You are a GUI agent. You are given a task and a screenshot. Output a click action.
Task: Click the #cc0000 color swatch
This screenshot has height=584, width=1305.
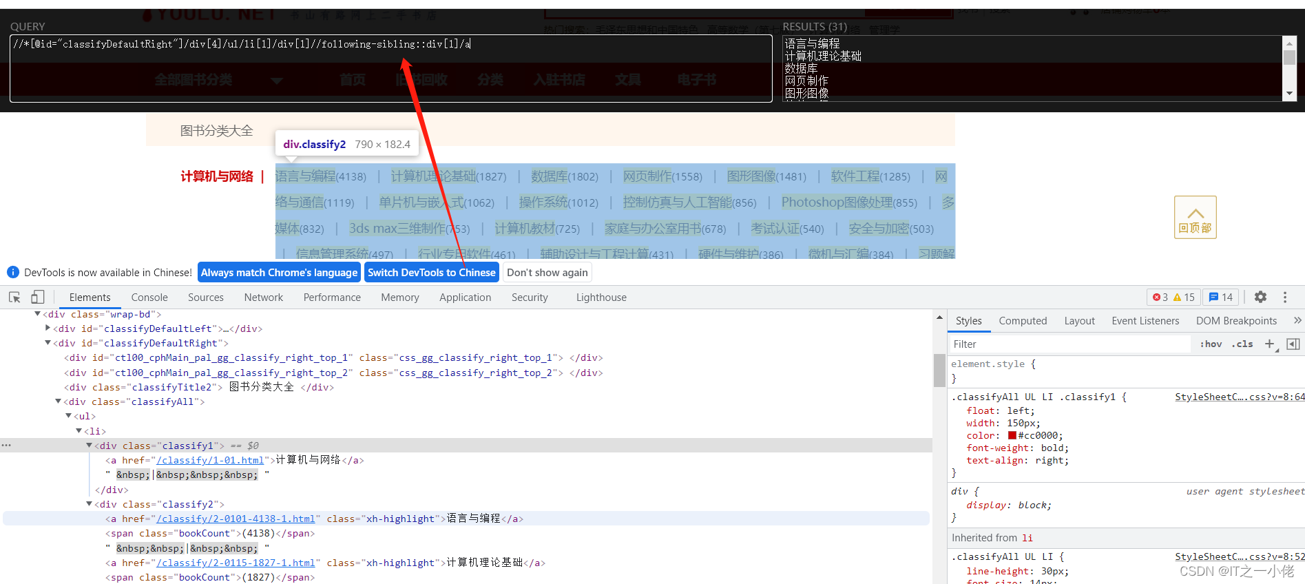coord(1012,435)
